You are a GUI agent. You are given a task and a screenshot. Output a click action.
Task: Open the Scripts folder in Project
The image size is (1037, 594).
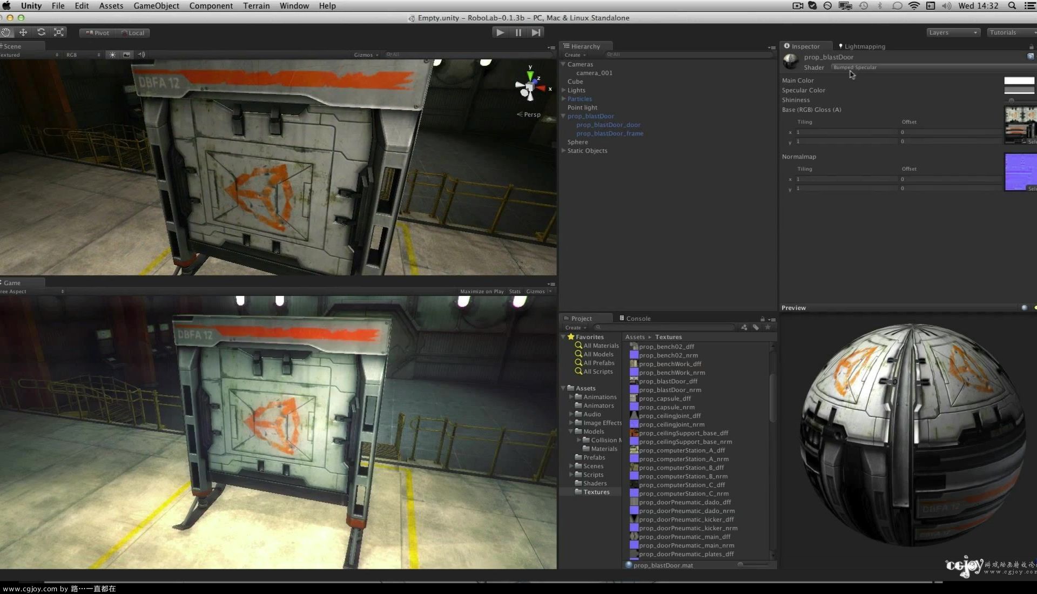coord(589,475)
